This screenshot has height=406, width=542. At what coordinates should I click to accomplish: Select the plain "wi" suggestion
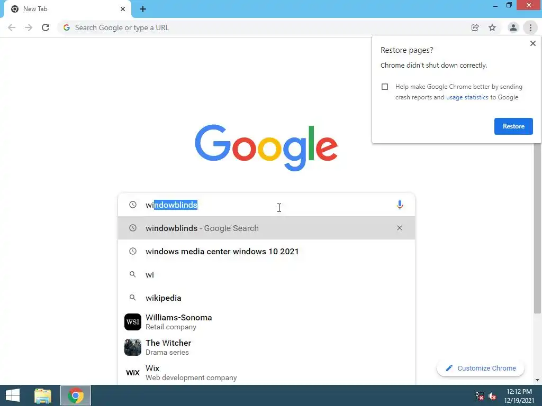click(x=266, y=275)
